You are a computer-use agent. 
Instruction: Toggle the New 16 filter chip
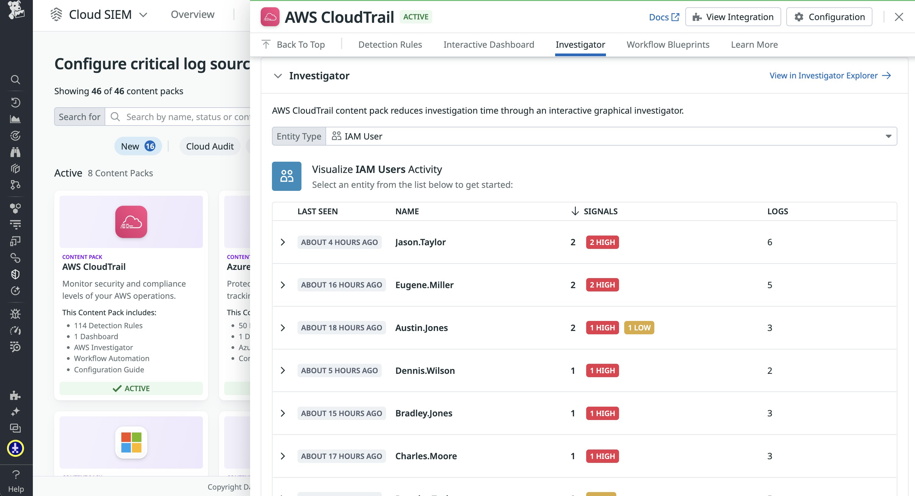pyautogui.click(x=138, y=146)
